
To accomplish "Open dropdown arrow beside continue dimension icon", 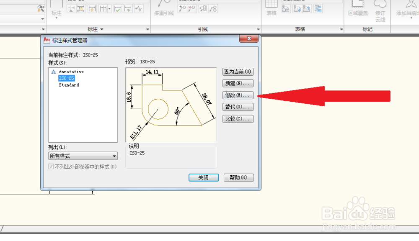I will coord(109,9).
